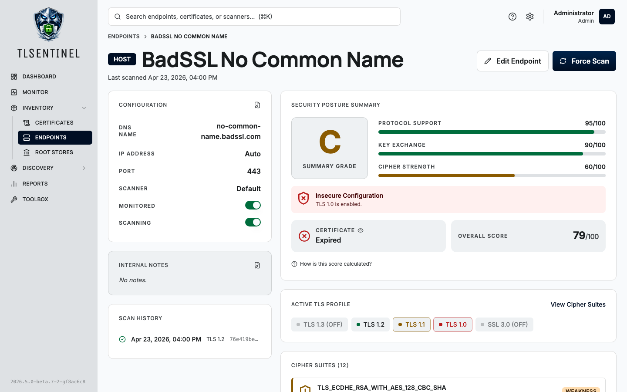Viewport: 627px width, 392px height.
Task: Toggle the Scanning switch
Action: coord(253,222)
